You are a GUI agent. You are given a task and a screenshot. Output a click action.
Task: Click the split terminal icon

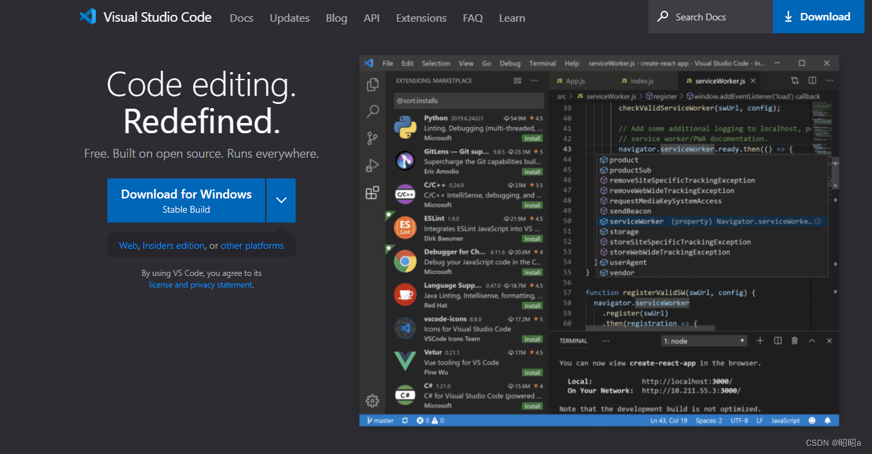coord(778,340)
